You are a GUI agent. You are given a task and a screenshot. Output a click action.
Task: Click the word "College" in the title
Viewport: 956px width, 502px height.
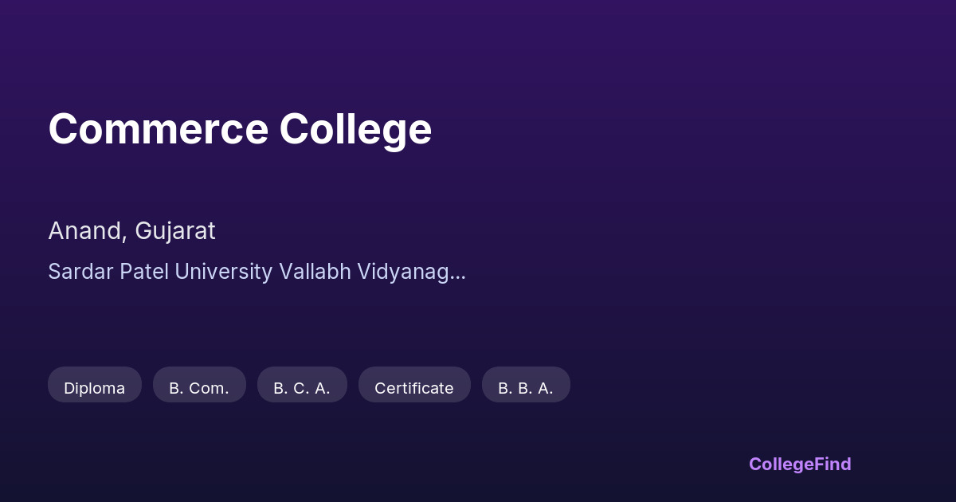[x=355, y=129]
